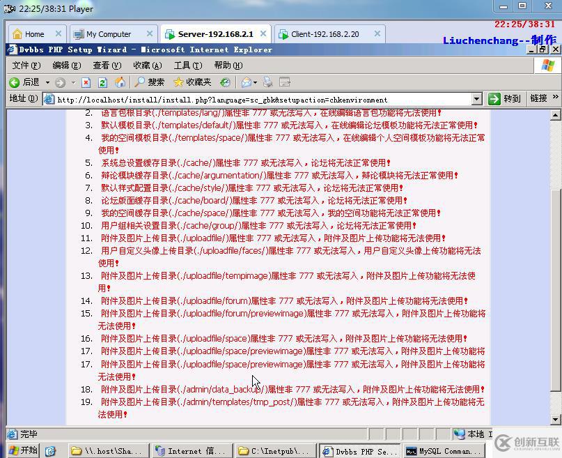The image size is (562, 458).
Task: Click error line mentioning ./admin/templates/tmp_post/
Action: coord(291,408)
